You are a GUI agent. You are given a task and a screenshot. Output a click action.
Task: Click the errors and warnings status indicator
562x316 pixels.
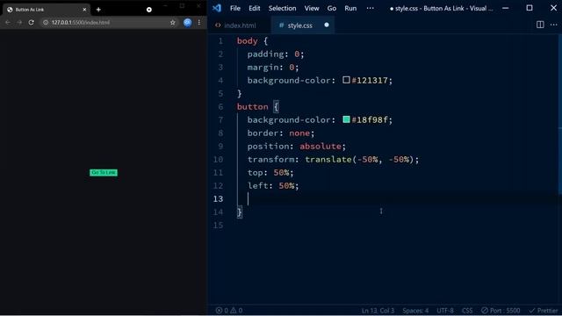(x=229, y=310)
